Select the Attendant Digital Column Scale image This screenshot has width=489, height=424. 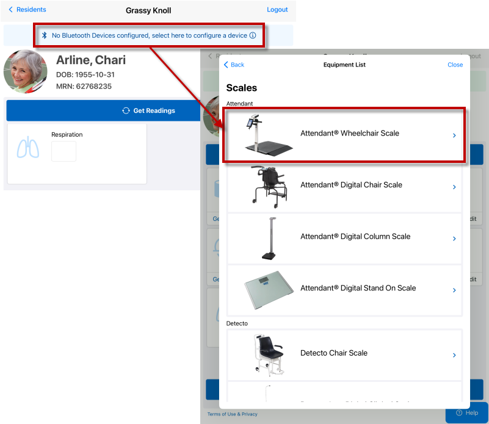point(269,238)
